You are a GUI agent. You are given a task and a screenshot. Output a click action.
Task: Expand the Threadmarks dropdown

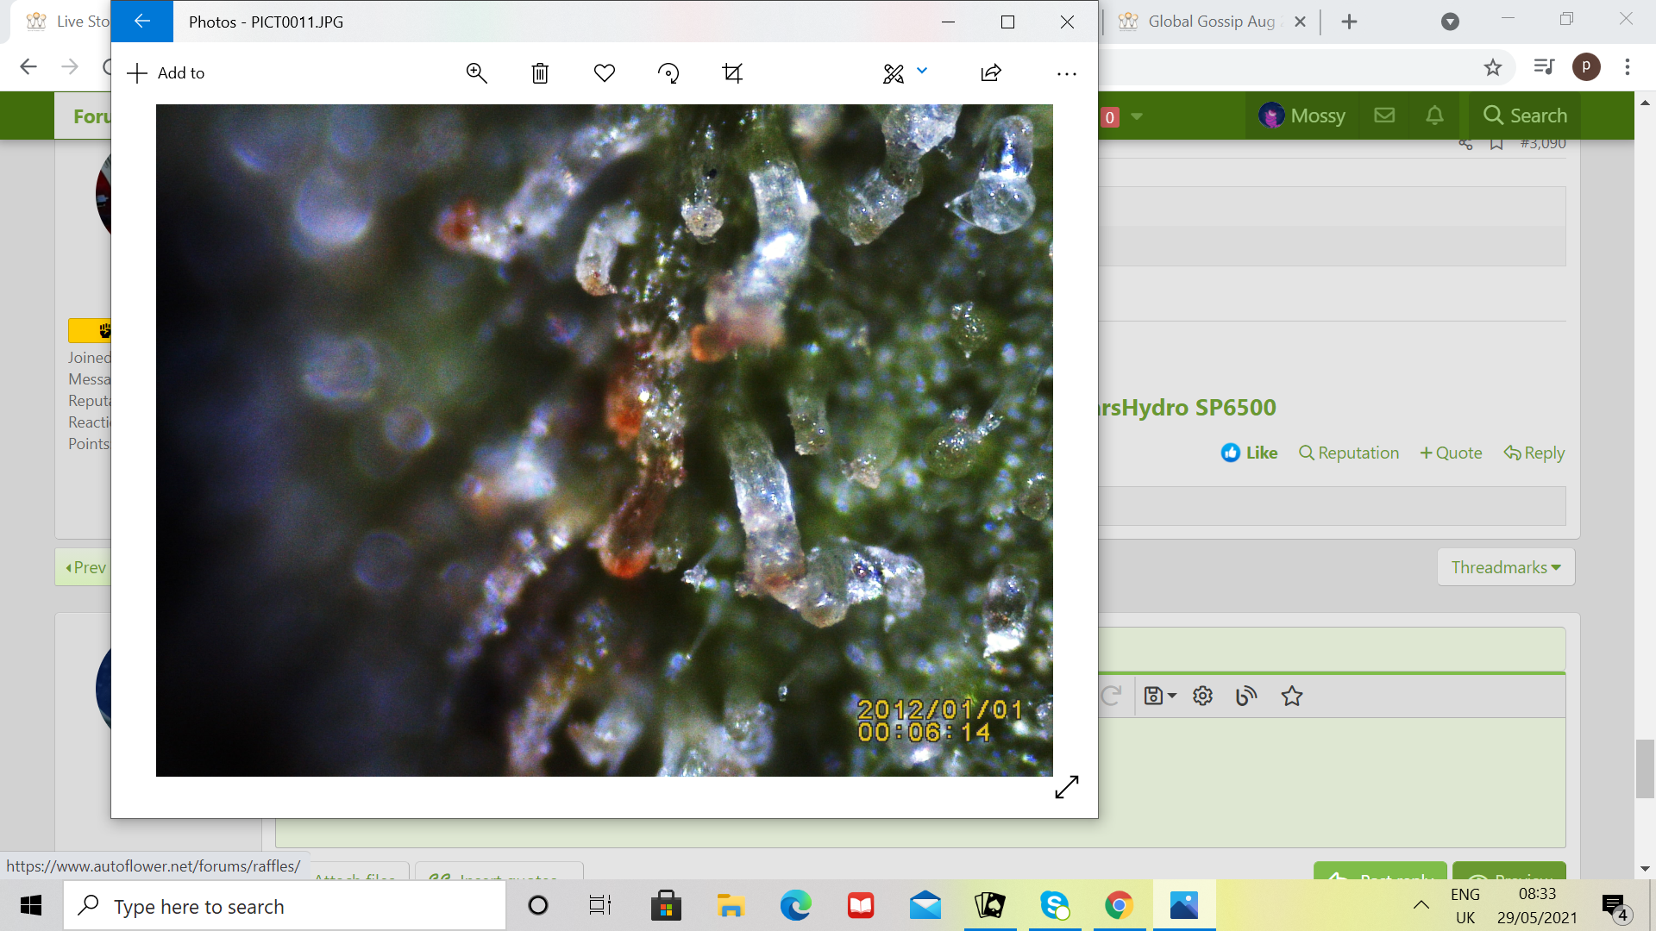click(1506, 567)
